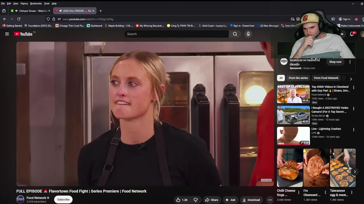This screenshot has height=204, width=364.
Task: Dislike the video with thumbs down
Action: pos(196,200)
